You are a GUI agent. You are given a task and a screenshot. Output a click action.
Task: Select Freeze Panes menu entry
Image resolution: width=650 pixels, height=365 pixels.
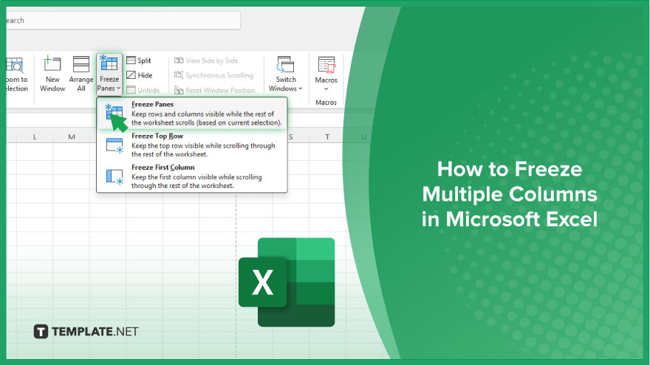192,114
